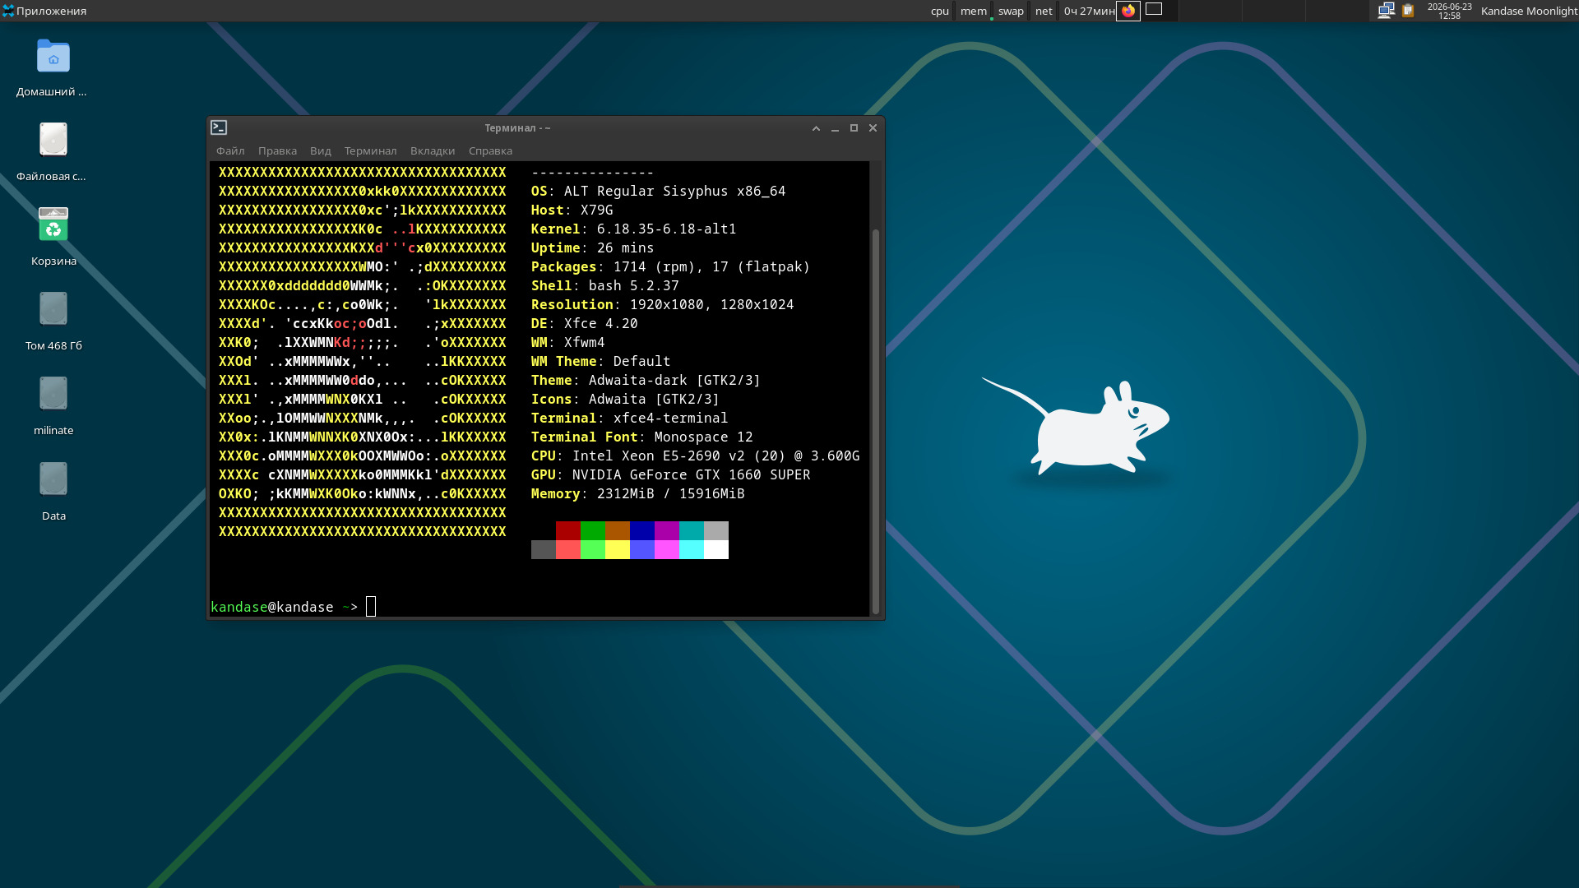Click the dark green color block
The width and height of the screenshot is (1579, 888).
point(593,530)
